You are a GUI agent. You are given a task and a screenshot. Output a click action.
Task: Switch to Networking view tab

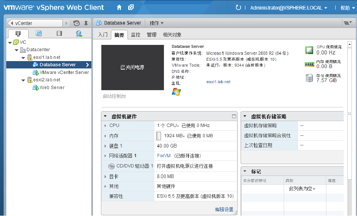79,33
